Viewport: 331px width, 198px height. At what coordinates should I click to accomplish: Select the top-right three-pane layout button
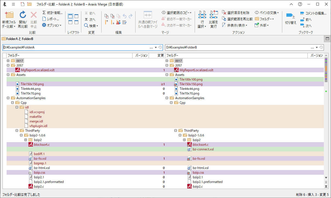pos(76,16)
